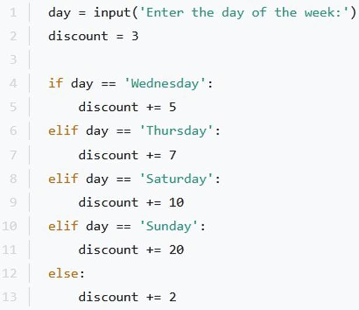Click the elif keyword on line 8

pos(63,178)
